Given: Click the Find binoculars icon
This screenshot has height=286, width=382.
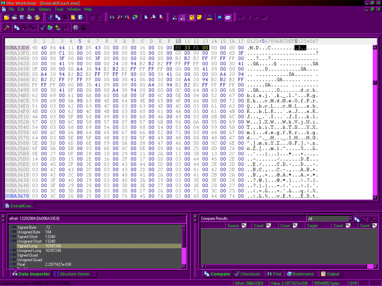Looking at the screenshot, I should (112, 17).
